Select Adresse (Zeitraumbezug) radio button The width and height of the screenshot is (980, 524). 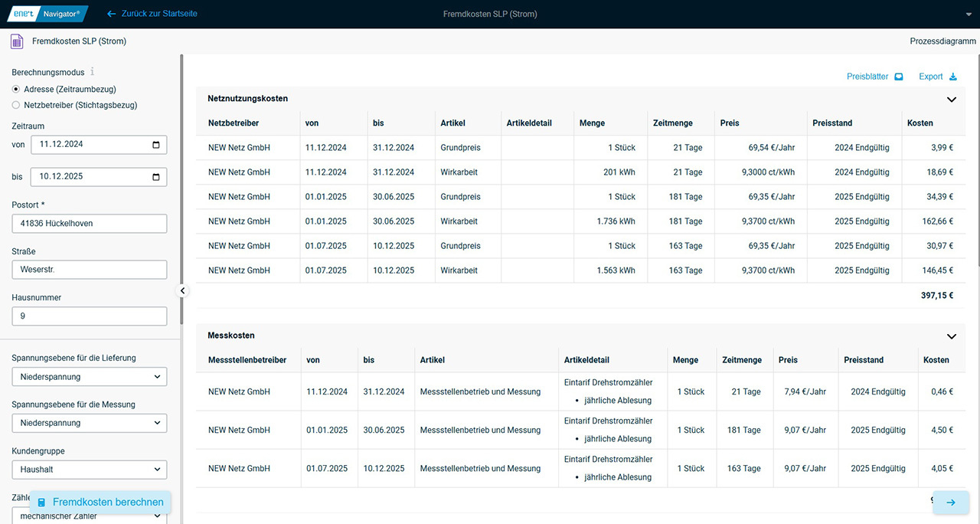[16, 89]
